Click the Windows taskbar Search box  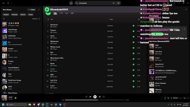coord(17,105)
